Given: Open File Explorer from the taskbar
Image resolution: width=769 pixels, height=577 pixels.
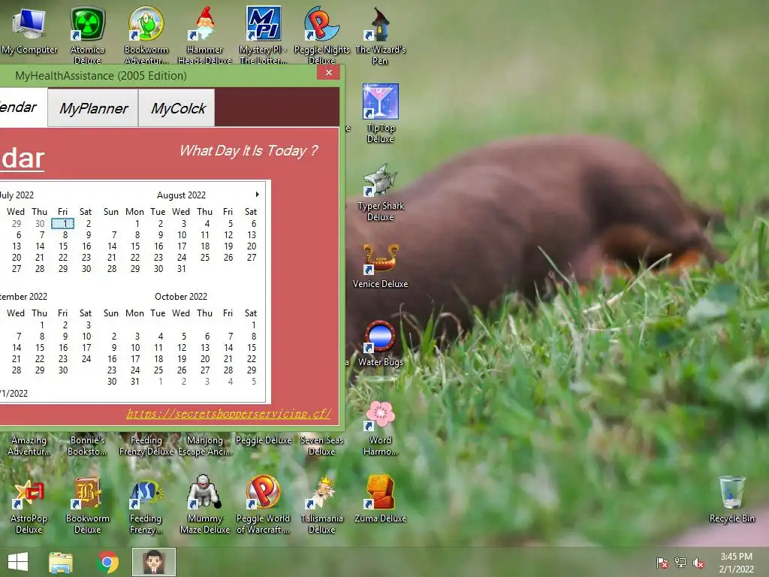Looking at the screenshot, I should click(61, 562).
